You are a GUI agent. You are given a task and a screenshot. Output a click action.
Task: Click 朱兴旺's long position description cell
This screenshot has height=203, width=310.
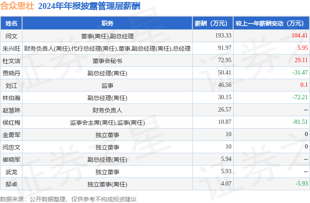tap(107, 49)
